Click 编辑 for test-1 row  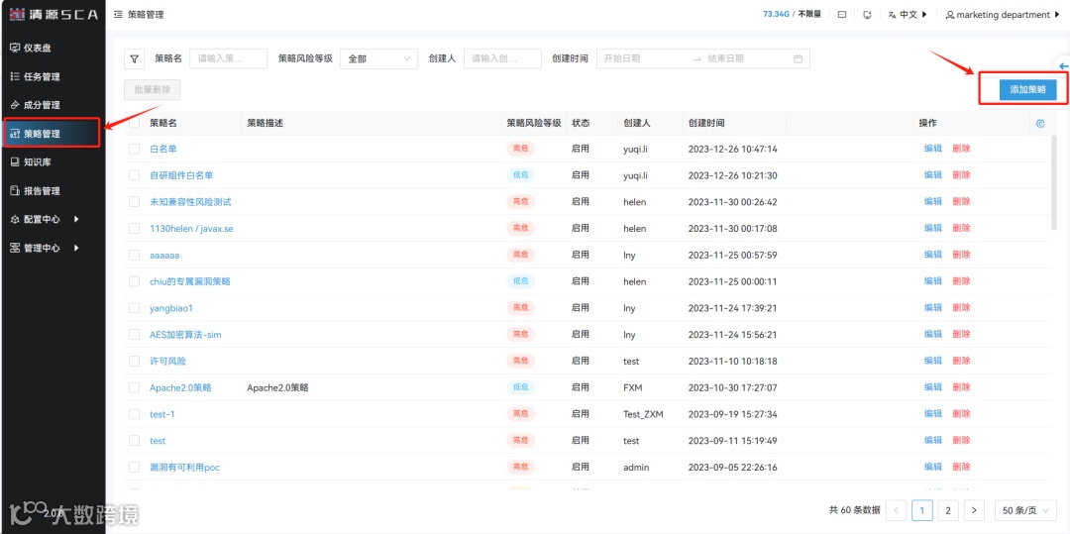point(933,414)
